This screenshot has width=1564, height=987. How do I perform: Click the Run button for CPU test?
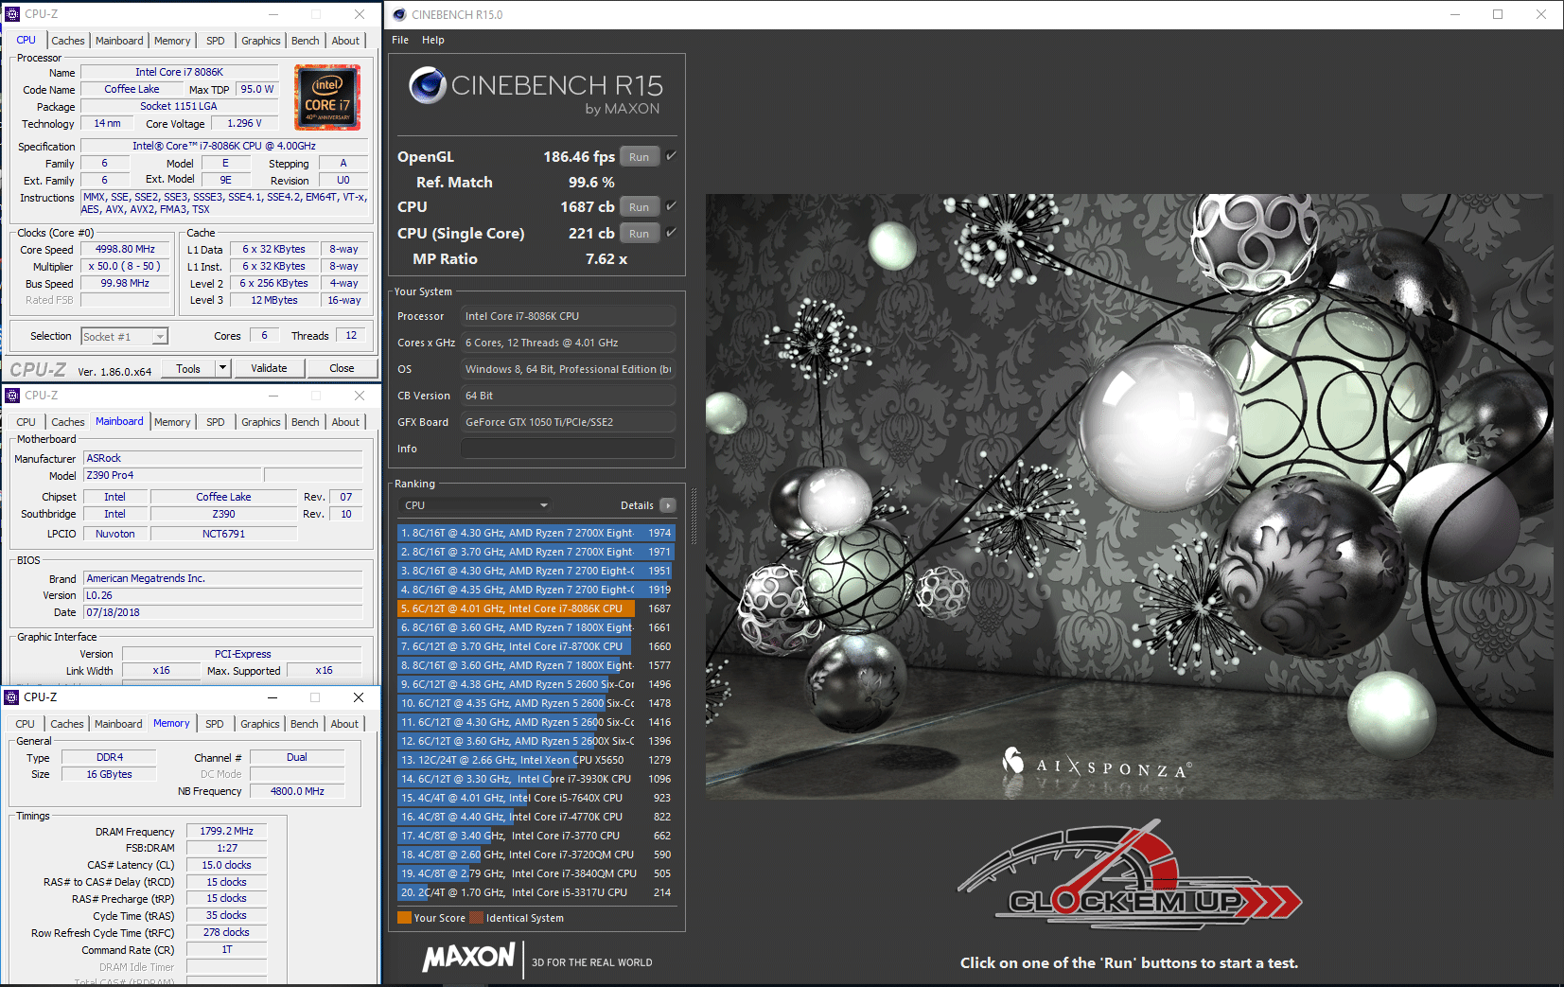tap(640, 207)
